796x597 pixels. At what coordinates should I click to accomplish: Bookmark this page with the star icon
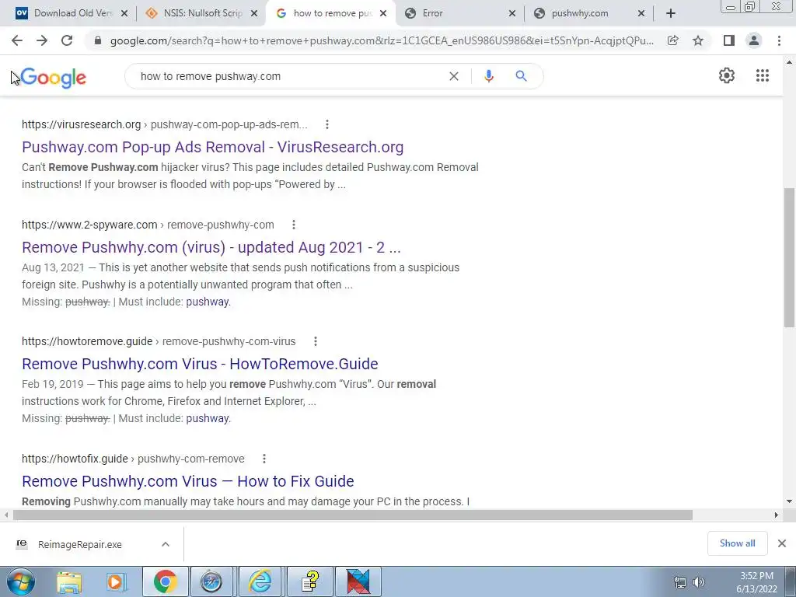698,40
